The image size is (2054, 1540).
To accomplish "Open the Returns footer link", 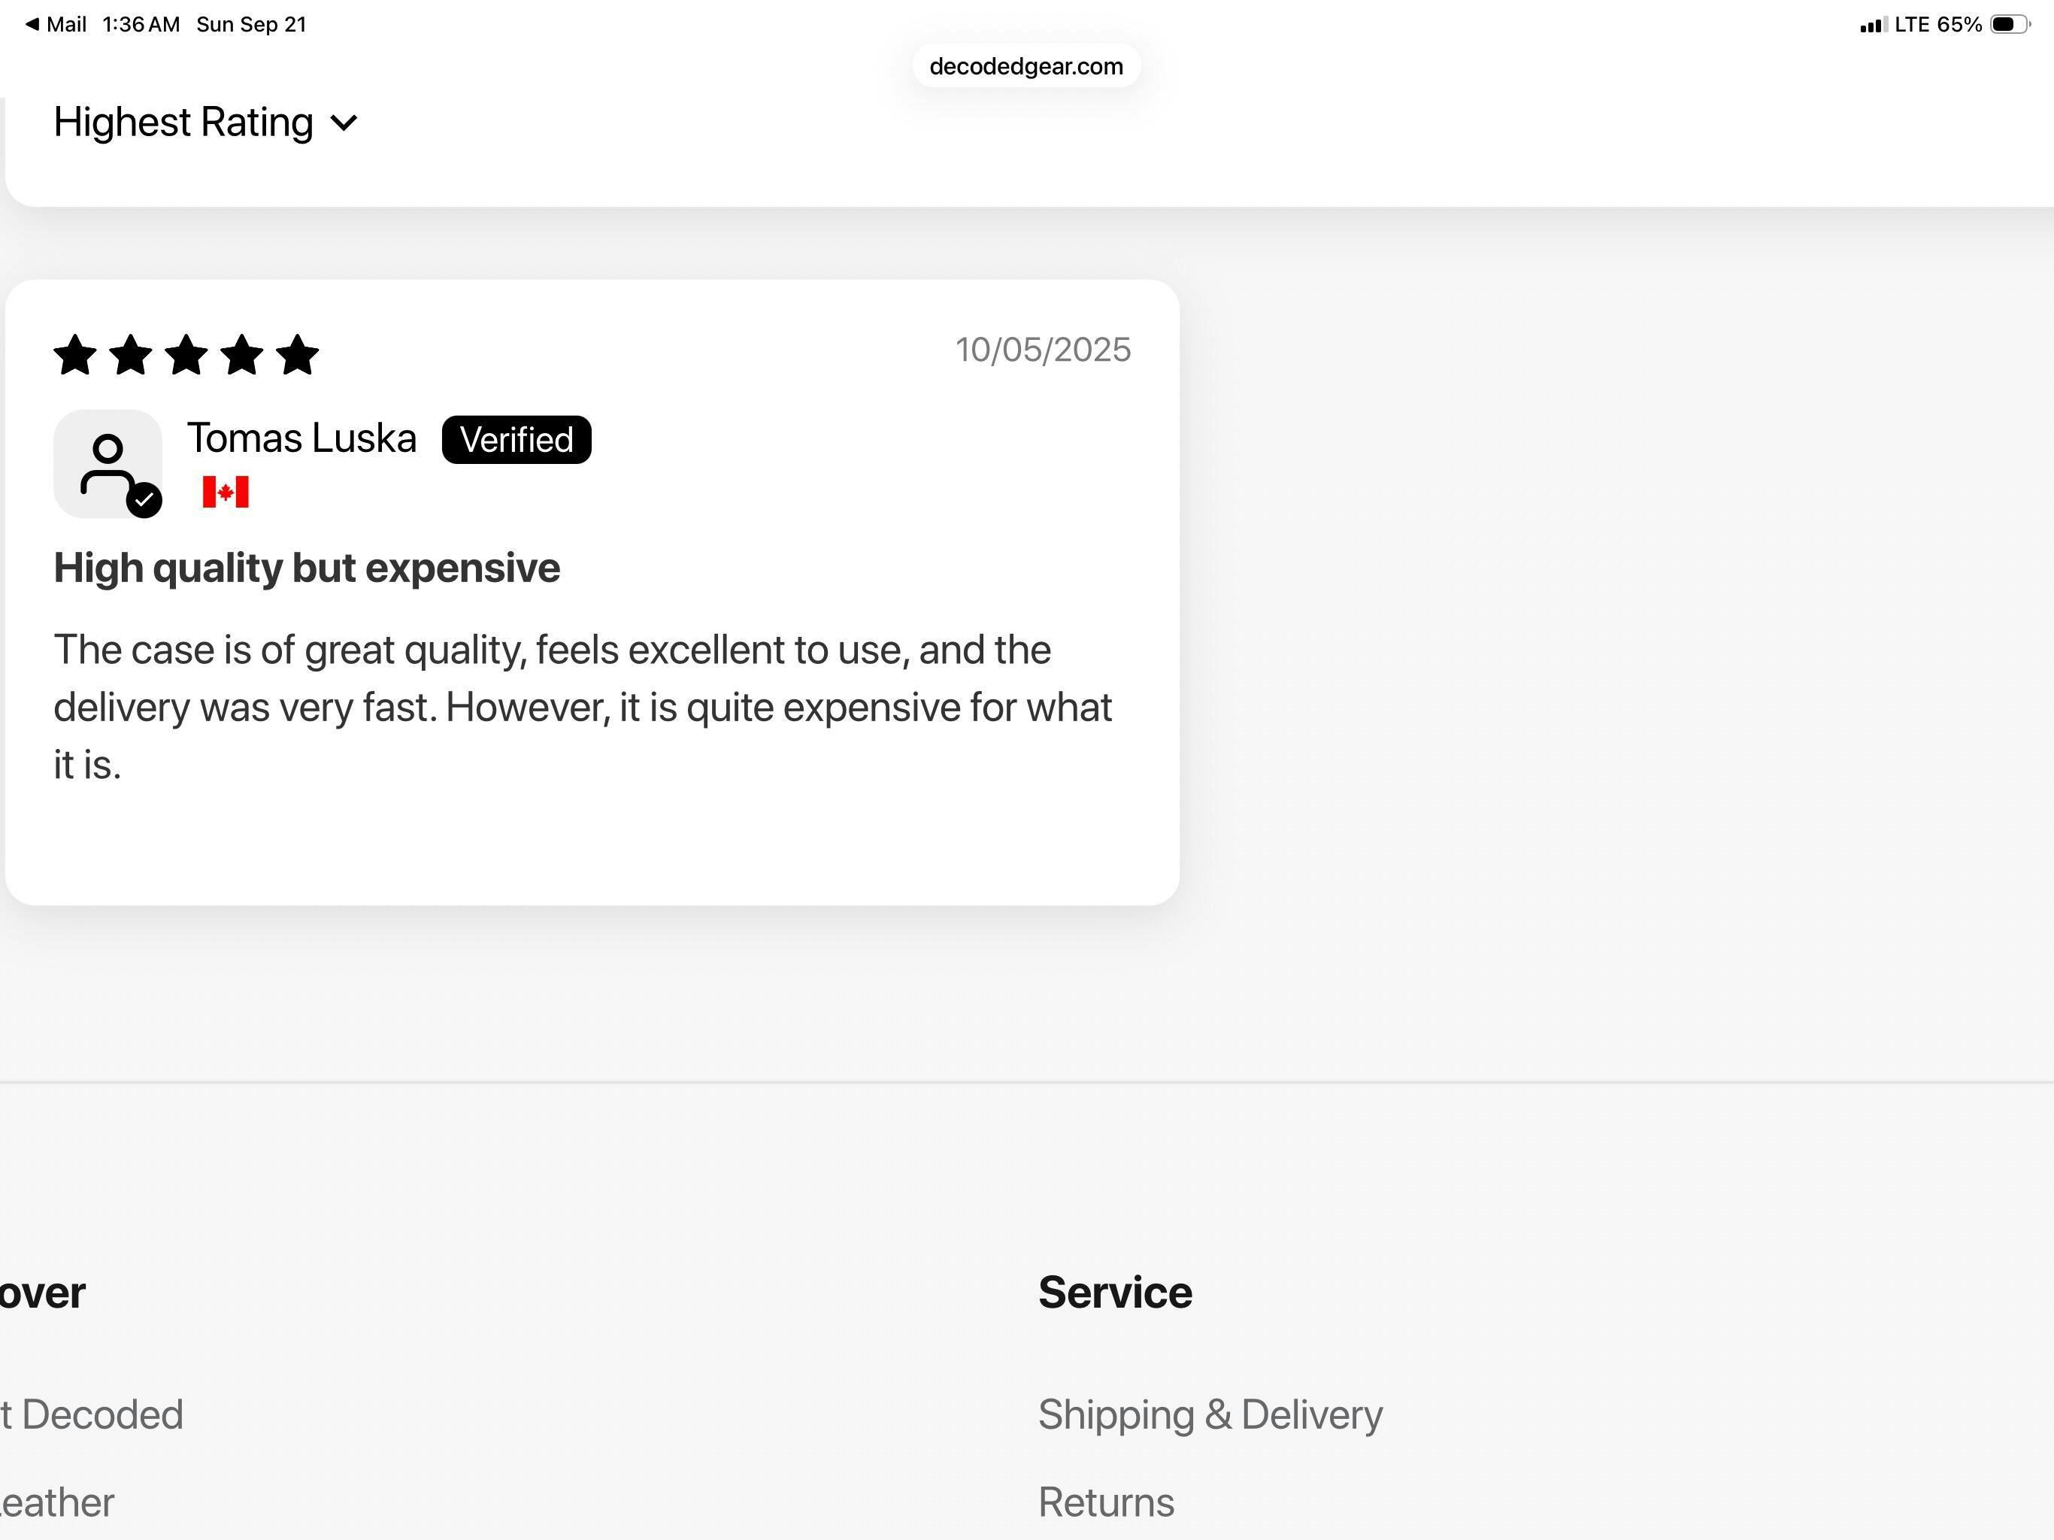I will tap(1106, 1502).
